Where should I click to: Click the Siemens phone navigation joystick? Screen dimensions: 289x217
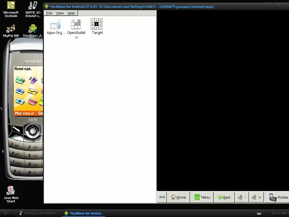(33, 131)
